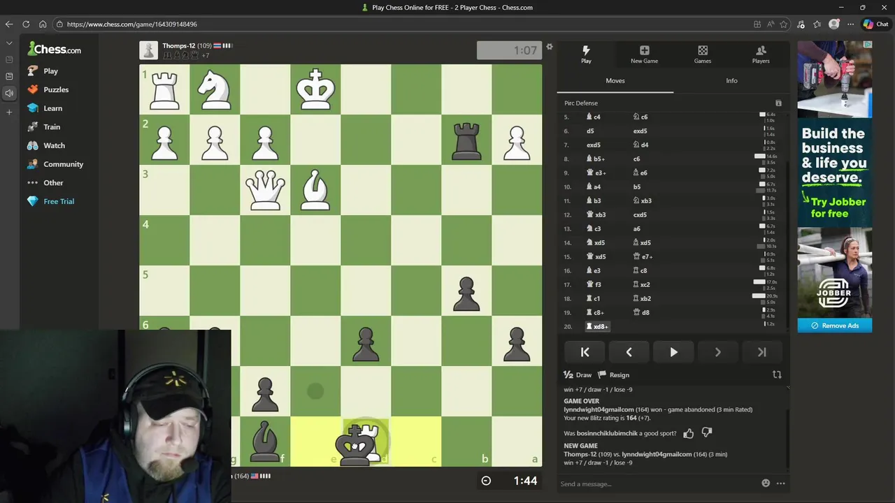Reload the page
The width and height of the screenshot is (895, 503).
point(26,24)
